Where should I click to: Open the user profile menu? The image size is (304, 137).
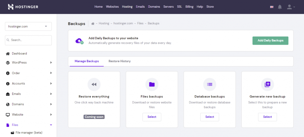tap(291, 7)
